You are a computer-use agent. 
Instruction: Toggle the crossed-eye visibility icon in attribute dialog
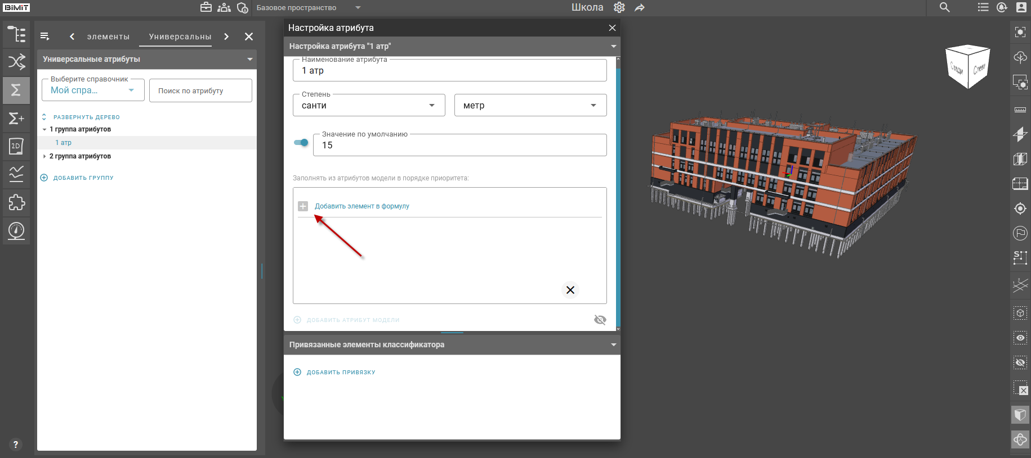[600, 320]
